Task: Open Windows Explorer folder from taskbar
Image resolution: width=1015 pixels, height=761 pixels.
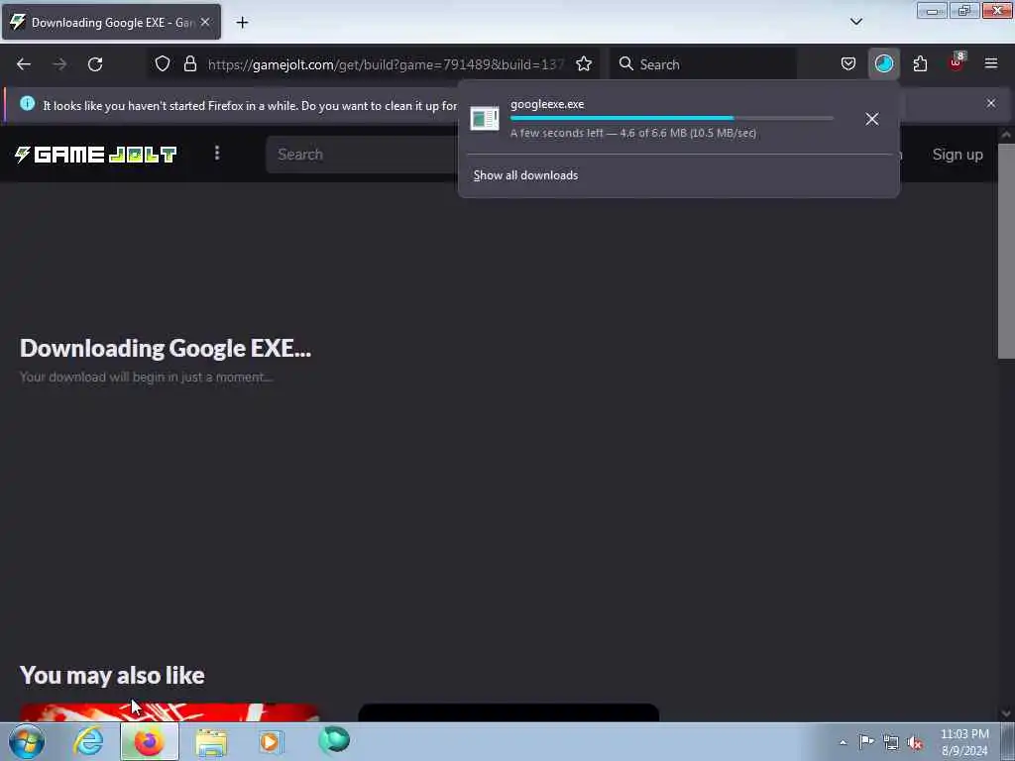Action: point(211,741)
